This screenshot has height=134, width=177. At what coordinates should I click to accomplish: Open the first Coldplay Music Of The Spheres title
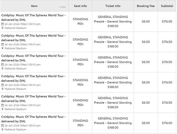click(x=33, y=17)
